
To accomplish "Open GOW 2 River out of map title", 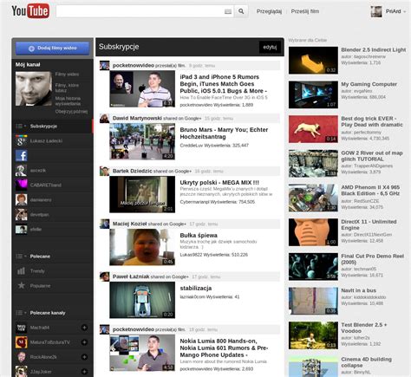I will pos(372,156).
